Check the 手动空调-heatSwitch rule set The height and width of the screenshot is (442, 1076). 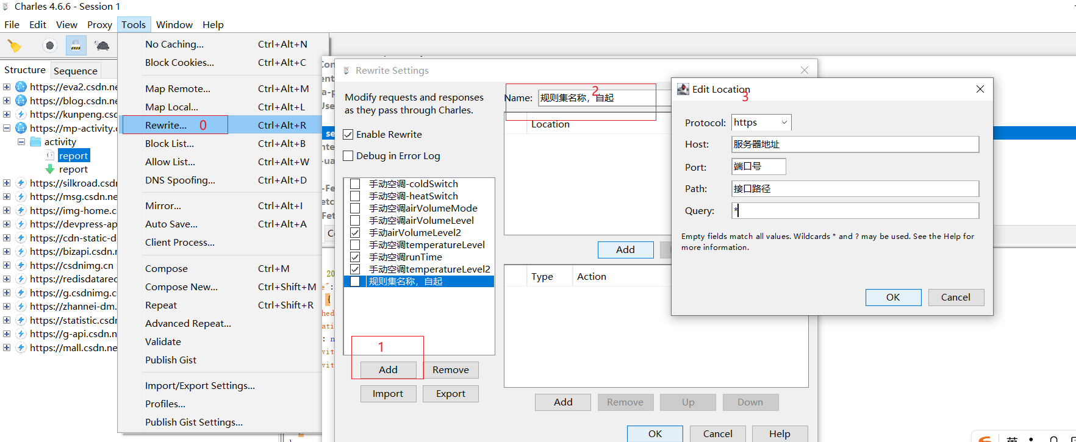pos(355,196)
